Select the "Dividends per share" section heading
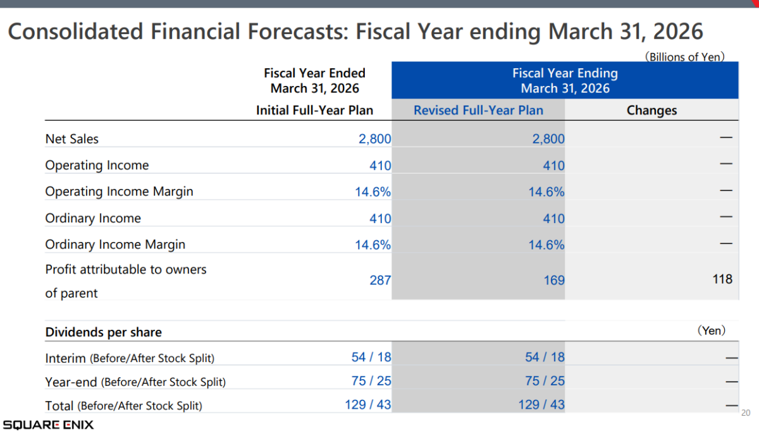This screenshot has height=434, width=759. tap(104, 332)
